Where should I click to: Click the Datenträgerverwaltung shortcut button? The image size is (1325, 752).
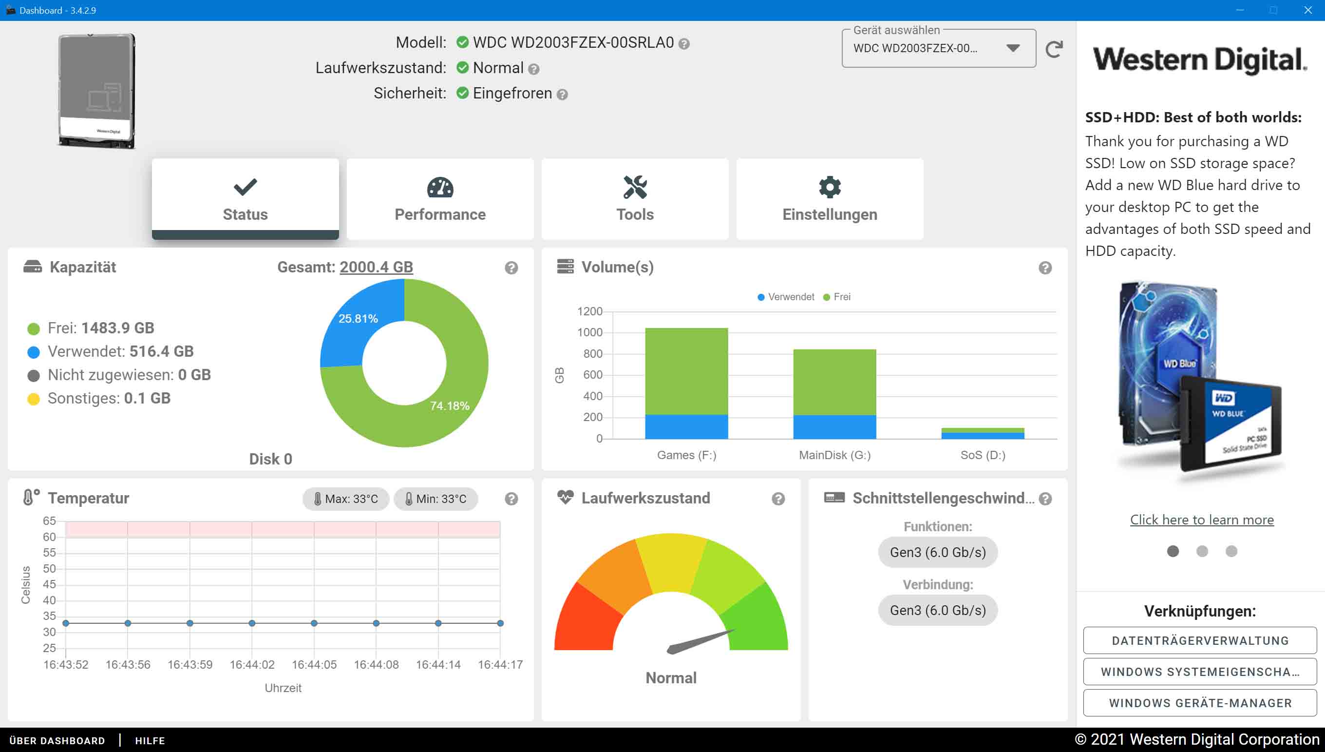click(x=1200, y=640)
